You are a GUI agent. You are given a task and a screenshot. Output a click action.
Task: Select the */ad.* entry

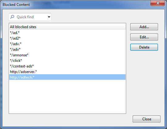(x=67, y=33)
